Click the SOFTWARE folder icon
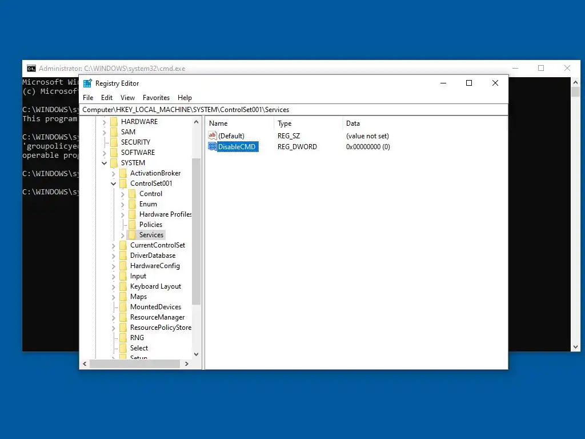This screenshot has width=585, height=439. click(x=114, y=152)
